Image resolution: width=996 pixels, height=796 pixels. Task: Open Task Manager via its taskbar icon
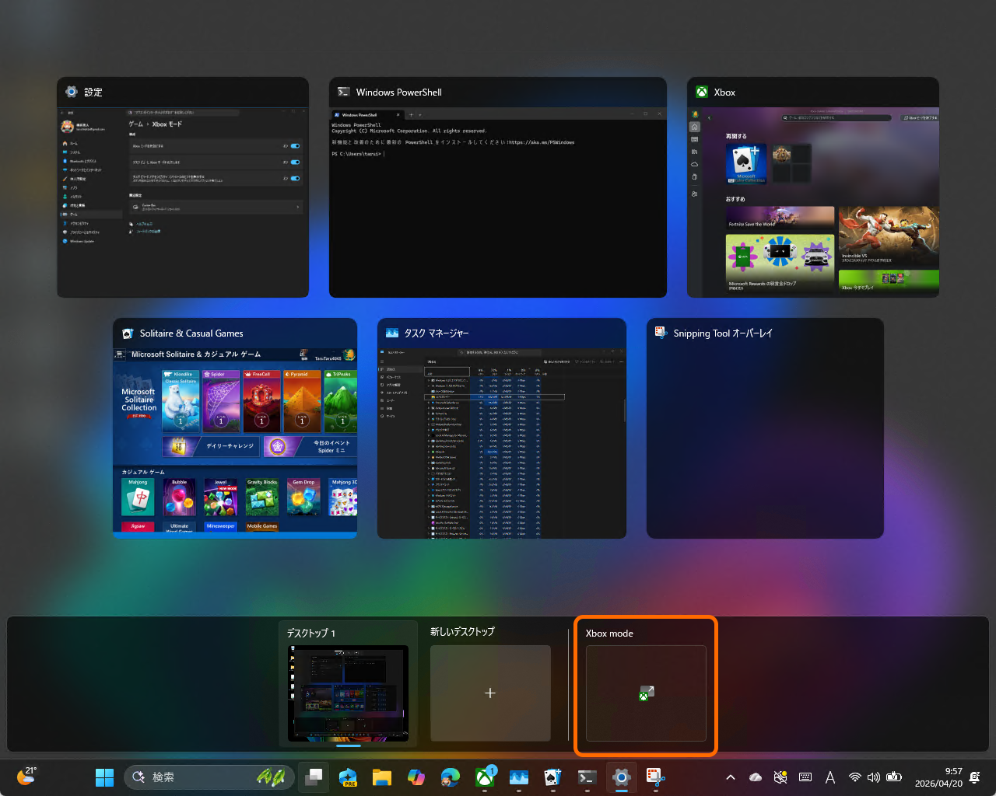(x=518, y=776)
